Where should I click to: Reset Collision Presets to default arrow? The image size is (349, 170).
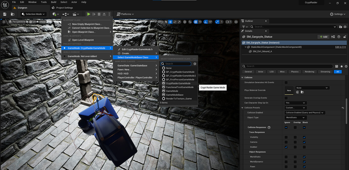coord(343,108)
